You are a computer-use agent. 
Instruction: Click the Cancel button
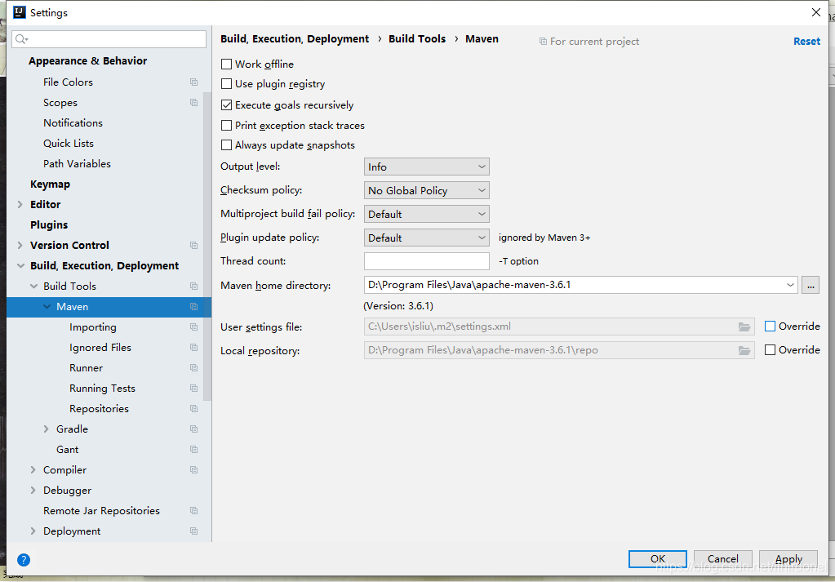[x=722, y=558]
